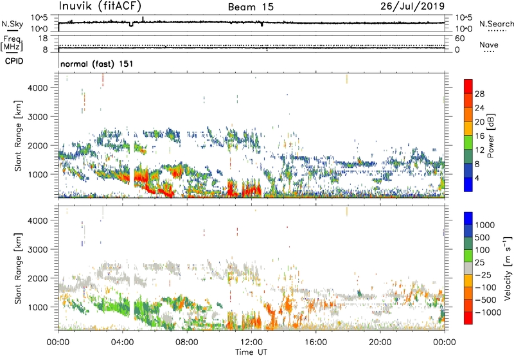Click the Slant Range title of the power panel
Image resolution: width=514 pixels, height=356 pixels.
(x=18, y=136)
